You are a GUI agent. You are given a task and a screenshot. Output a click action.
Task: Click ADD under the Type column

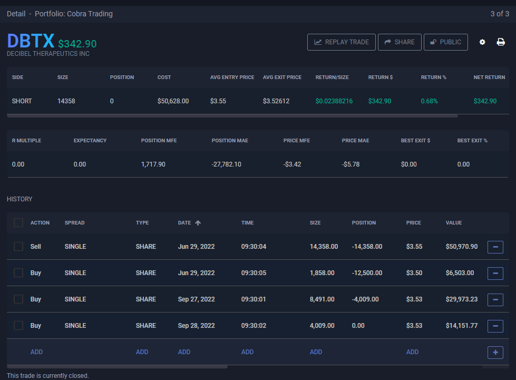point(142,352)
